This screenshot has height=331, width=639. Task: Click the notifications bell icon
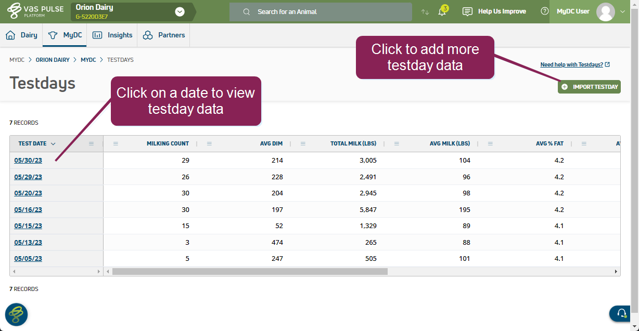[442, 12]
